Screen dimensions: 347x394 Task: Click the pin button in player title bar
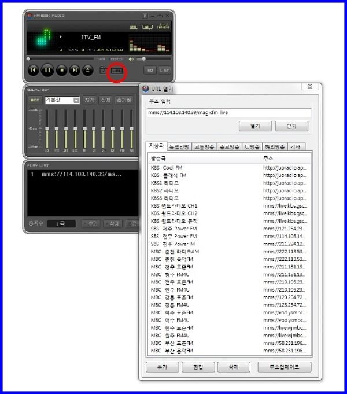tap(145, 16)
